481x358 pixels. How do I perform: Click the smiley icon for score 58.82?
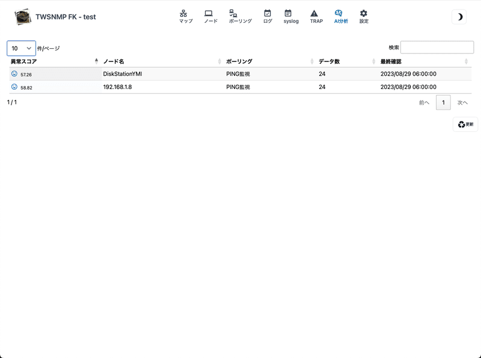point(14,87)
